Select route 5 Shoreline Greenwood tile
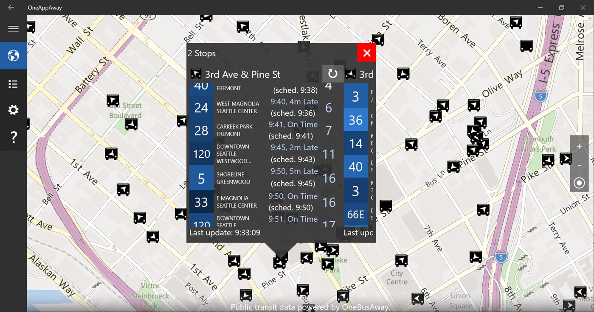Image resolution: width=594 pixels, height=312 pixels. click(x=201, y=178)
